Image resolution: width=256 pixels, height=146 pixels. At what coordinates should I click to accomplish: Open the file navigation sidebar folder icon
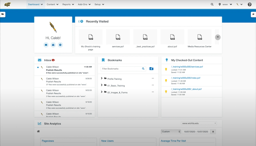tap(3, 14)
